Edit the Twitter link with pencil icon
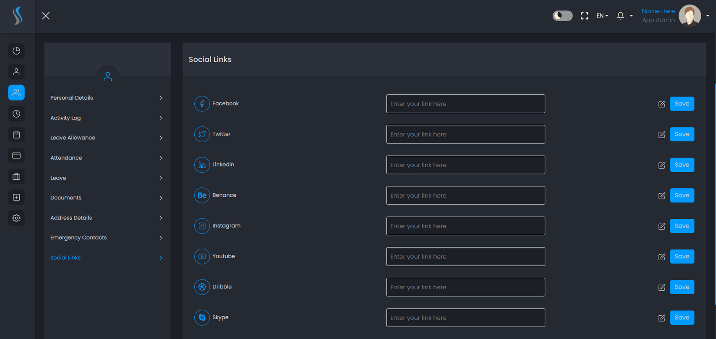The image size is (716, 339). pos(662,135)
